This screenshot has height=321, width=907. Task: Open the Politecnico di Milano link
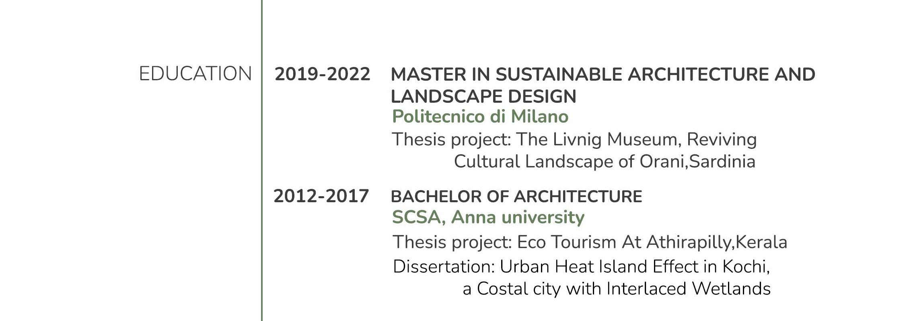point(480,117)
